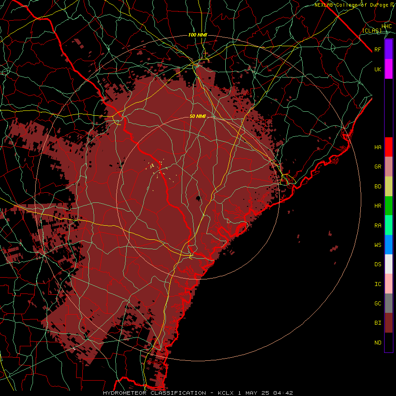Click the HR green legend swatch

[389, 205]
